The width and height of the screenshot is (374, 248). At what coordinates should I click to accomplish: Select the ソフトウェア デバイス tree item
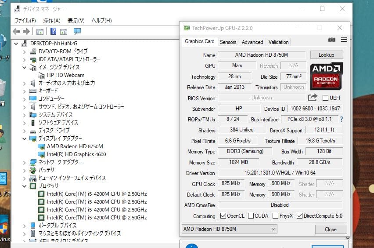58,123
